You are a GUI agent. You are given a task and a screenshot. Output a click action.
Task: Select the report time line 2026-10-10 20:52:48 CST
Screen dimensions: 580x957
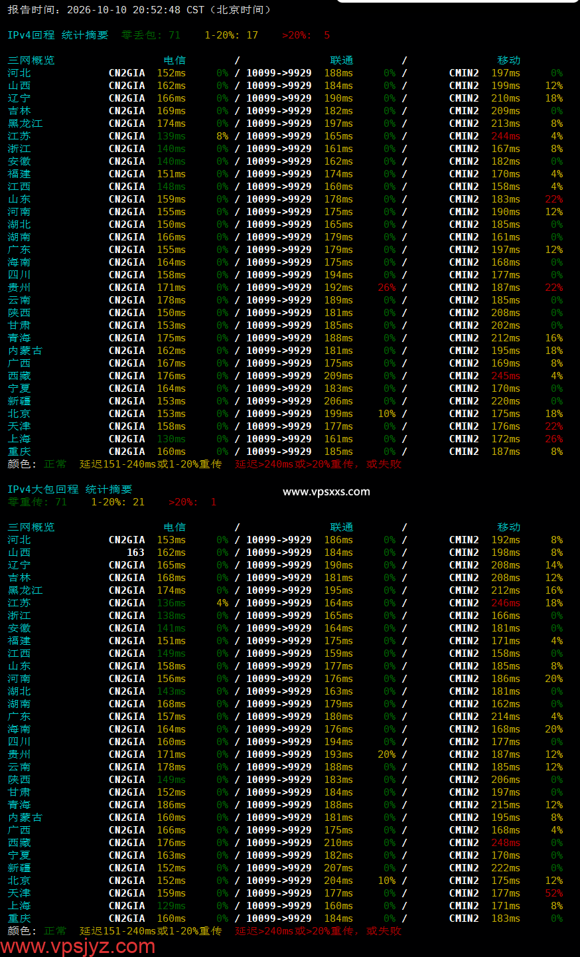point(139,10)
